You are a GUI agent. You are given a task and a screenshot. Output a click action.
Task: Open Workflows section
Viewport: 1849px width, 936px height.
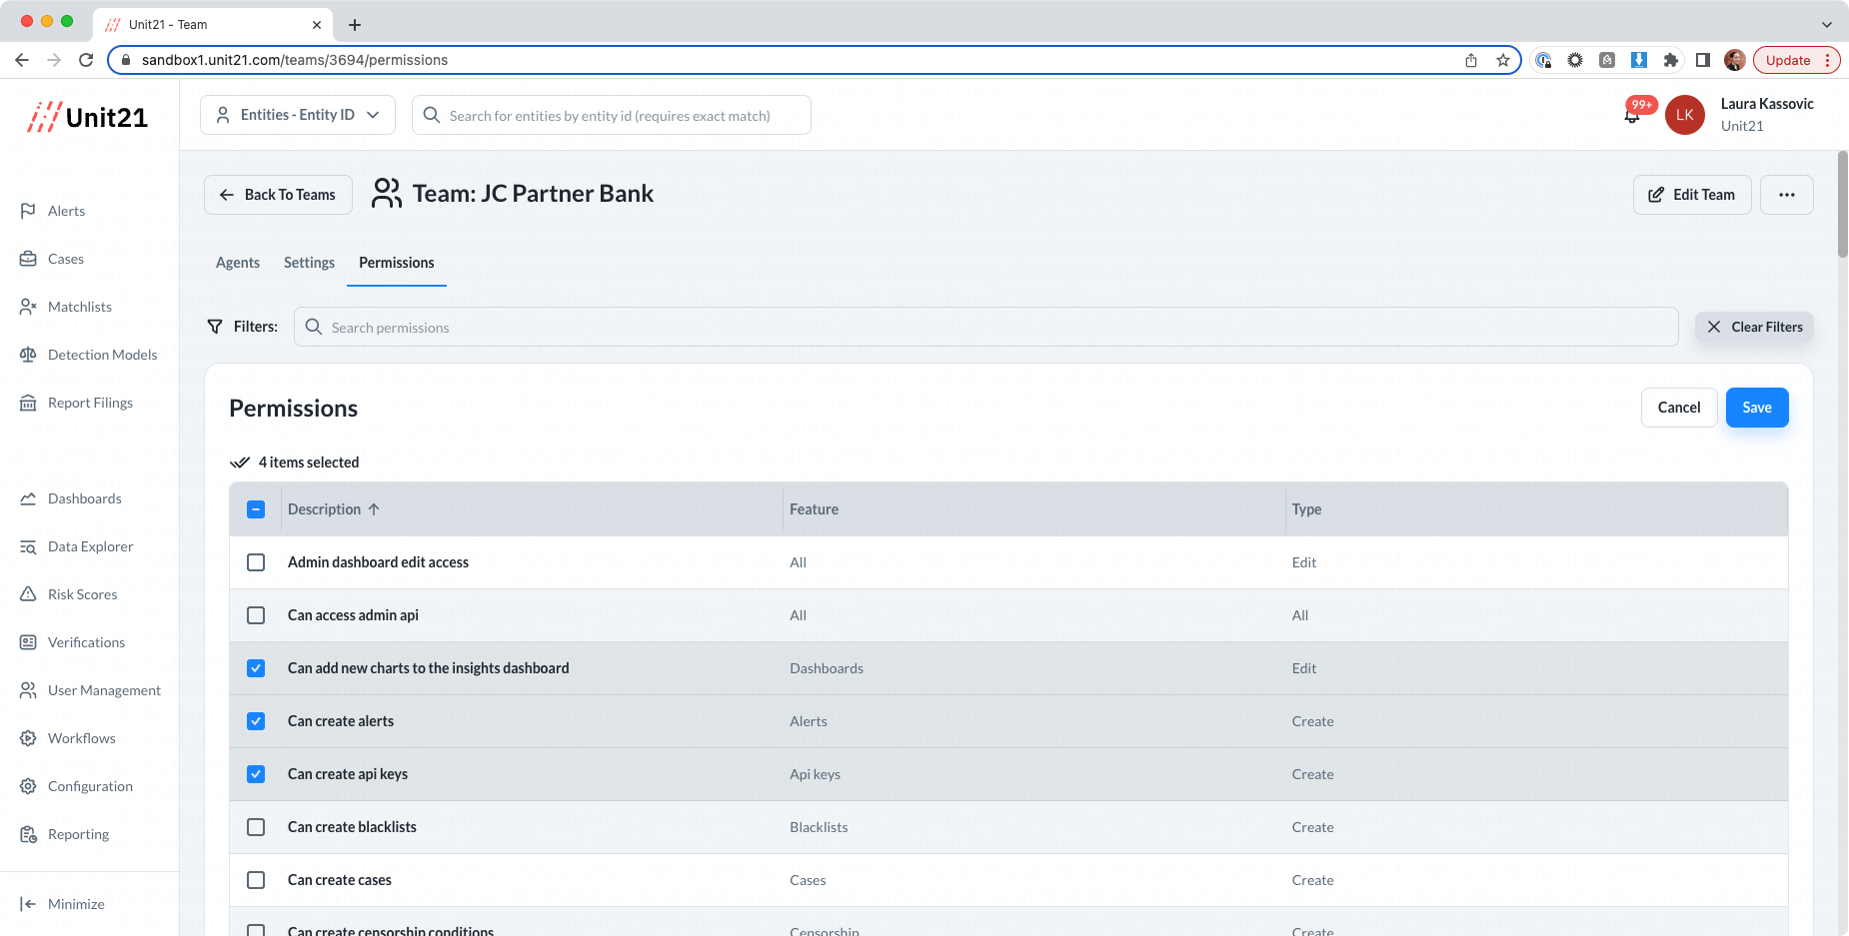(x=81, y=738)
